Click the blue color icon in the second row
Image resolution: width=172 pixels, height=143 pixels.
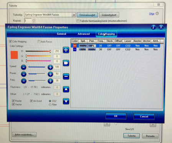[74, 49]
